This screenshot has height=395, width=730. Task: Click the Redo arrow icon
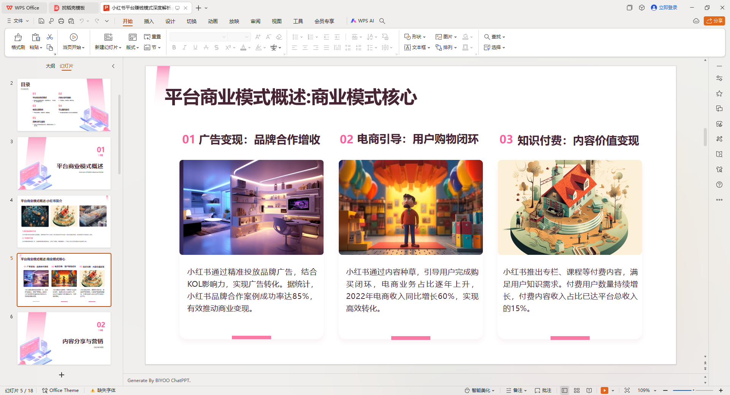point(97,21)
